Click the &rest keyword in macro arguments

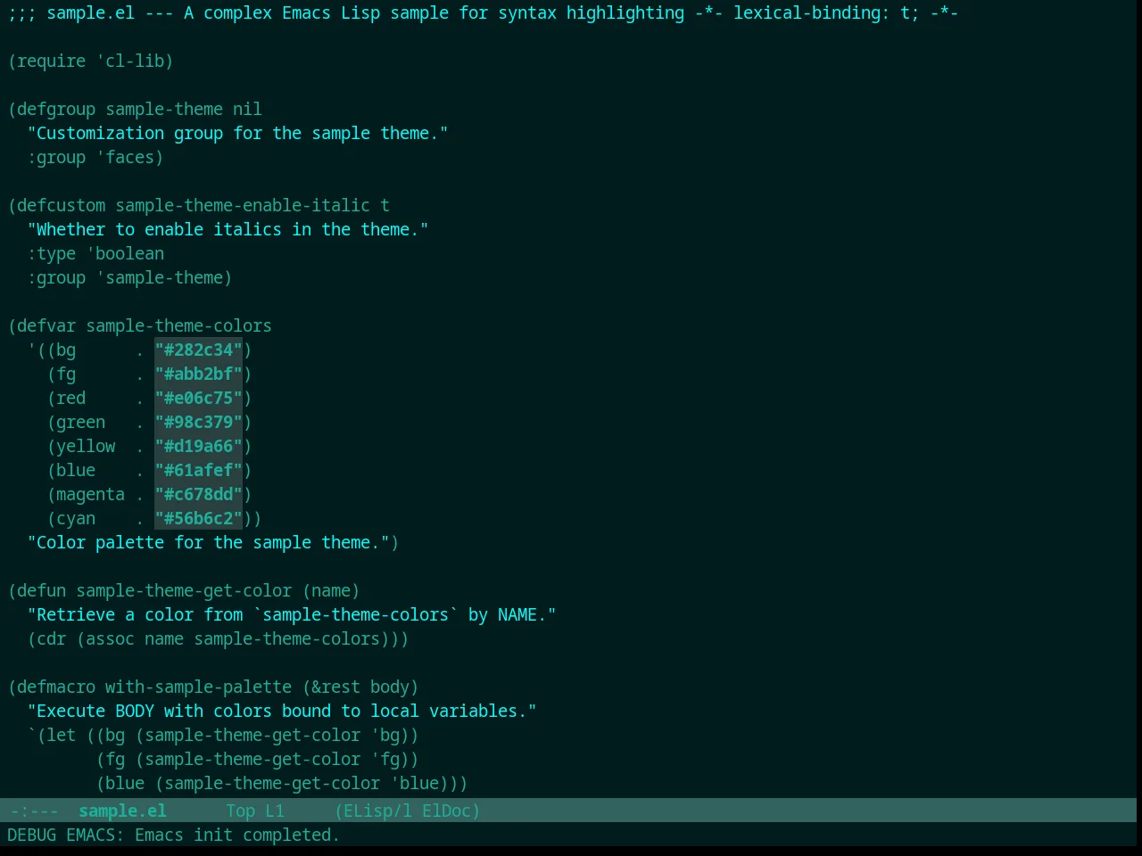(x=335, y=687)
